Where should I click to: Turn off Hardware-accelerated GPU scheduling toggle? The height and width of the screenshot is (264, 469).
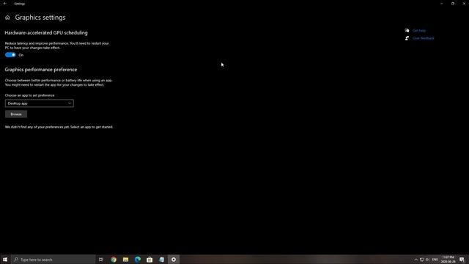click(10, 55)
